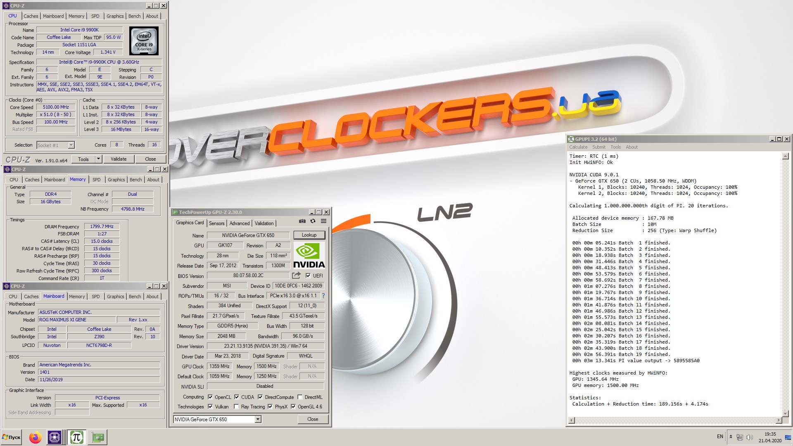
Task: Toggle the OpenCL checkbox
Action: point(210,397)
